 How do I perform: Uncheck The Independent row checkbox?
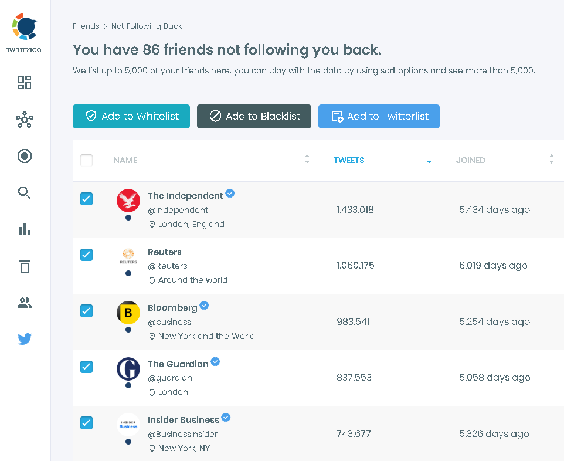[86, 199]
